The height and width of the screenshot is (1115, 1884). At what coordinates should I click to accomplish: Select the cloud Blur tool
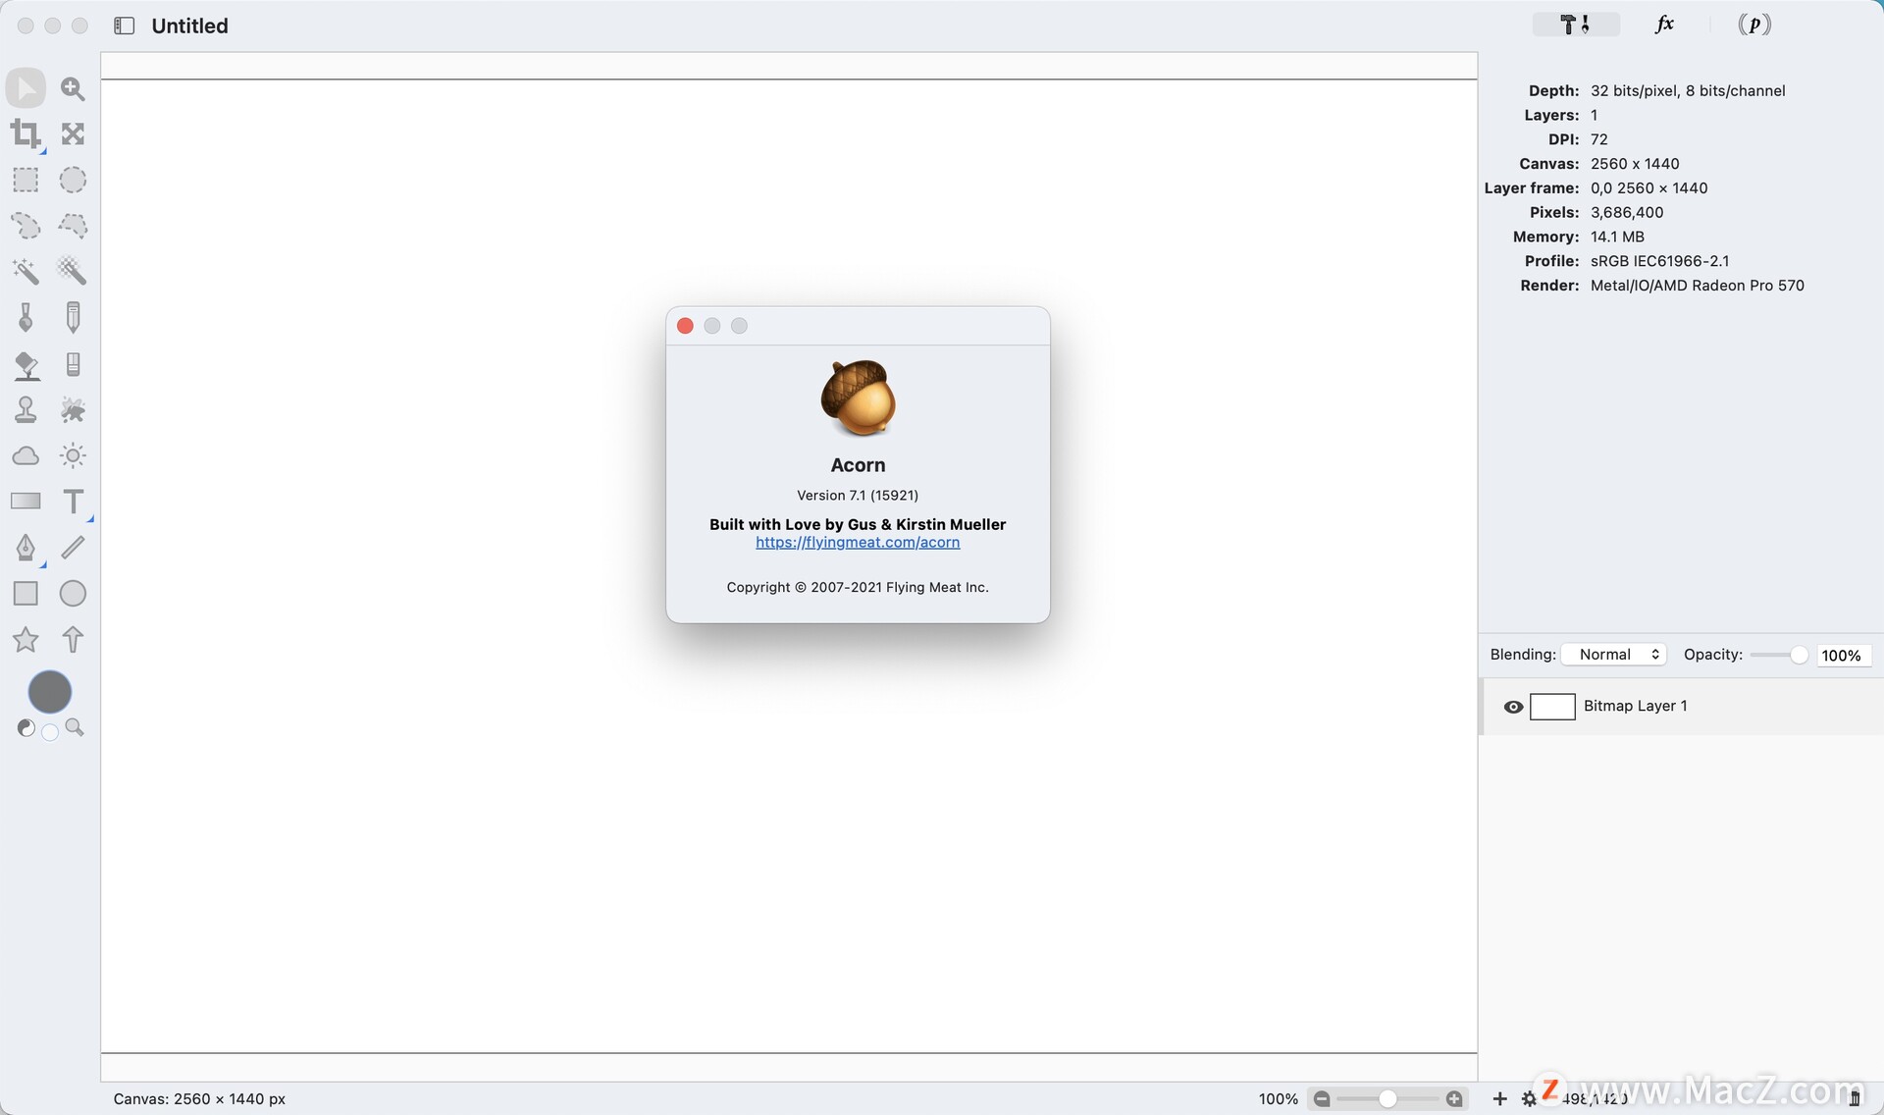click(26, 455)
